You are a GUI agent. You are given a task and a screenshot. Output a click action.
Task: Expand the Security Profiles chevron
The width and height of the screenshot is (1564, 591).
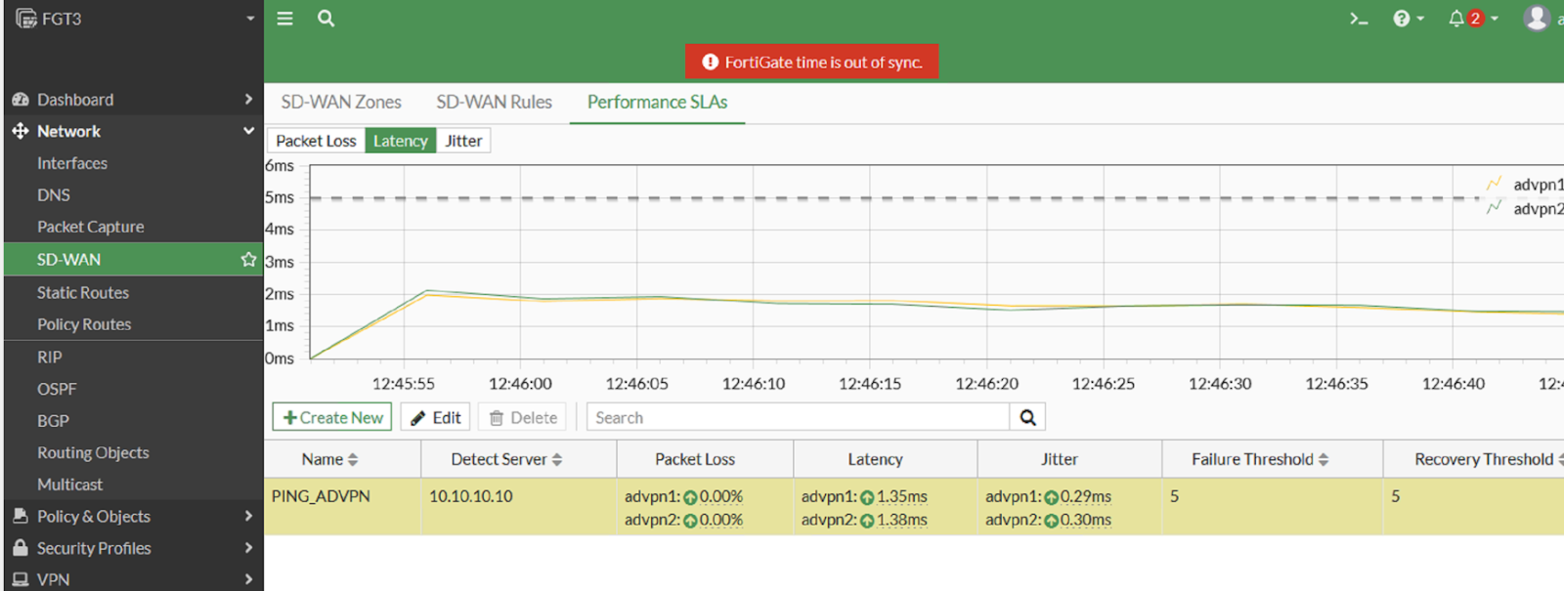(248, 548)
